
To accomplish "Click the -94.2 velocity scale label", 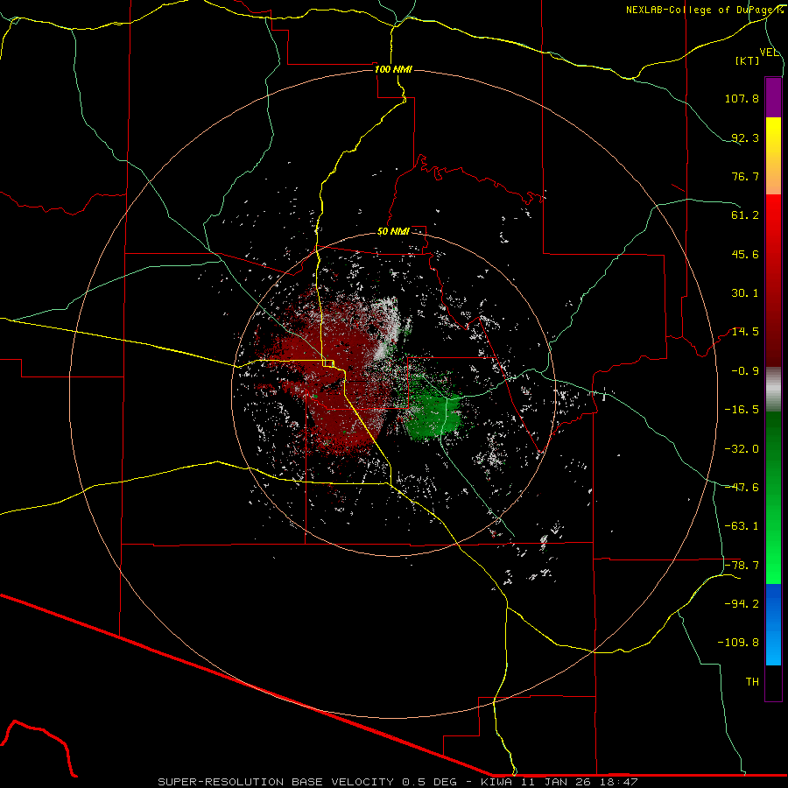I will pos(742,604).
